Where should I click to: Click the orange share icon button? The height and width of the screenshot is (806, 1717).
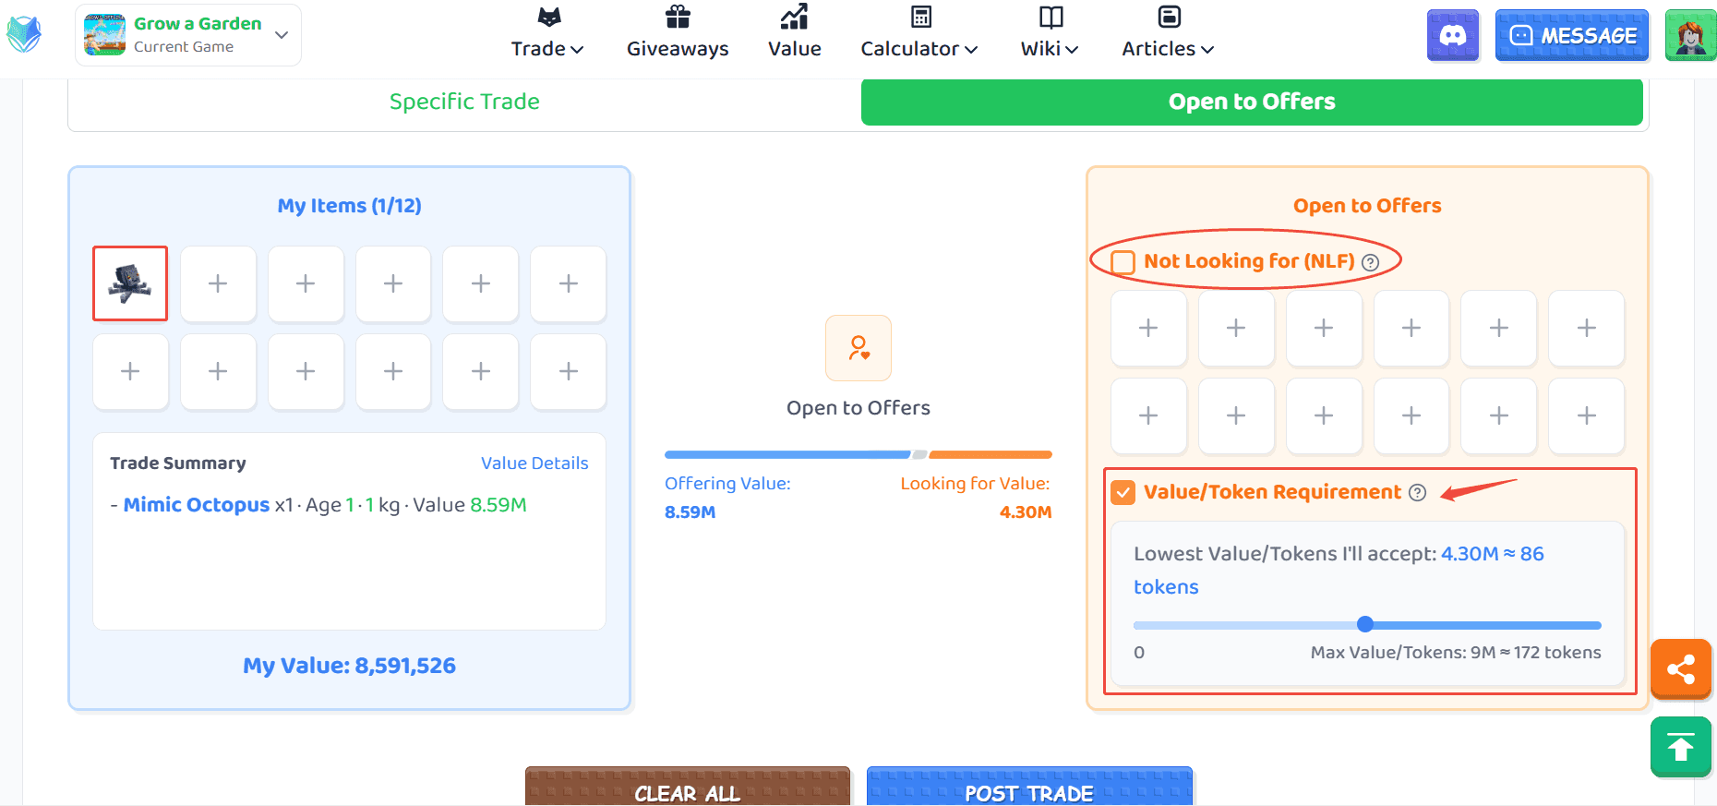pyautogui.click(x=1681, y=669)
